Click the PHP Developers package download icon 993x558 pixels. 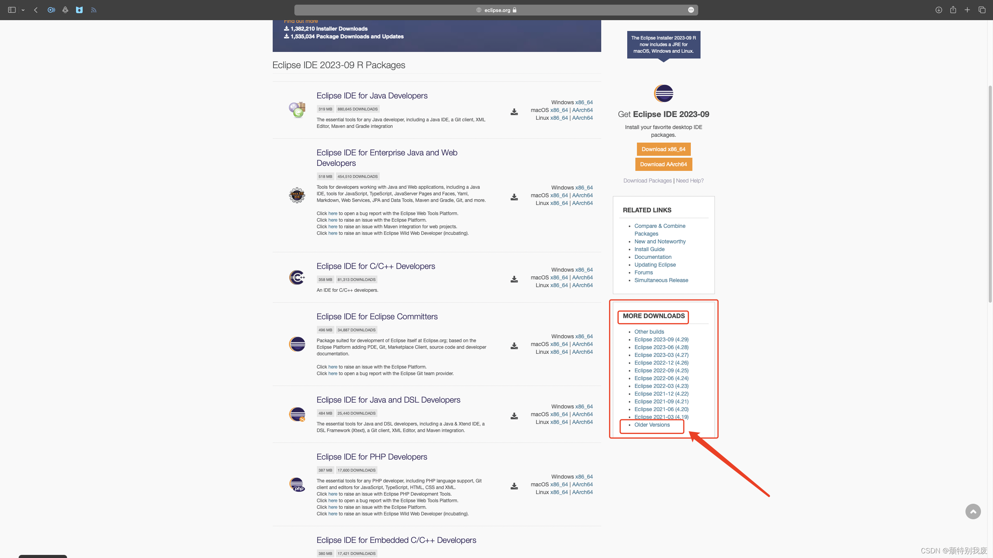[x=514, y=486]
